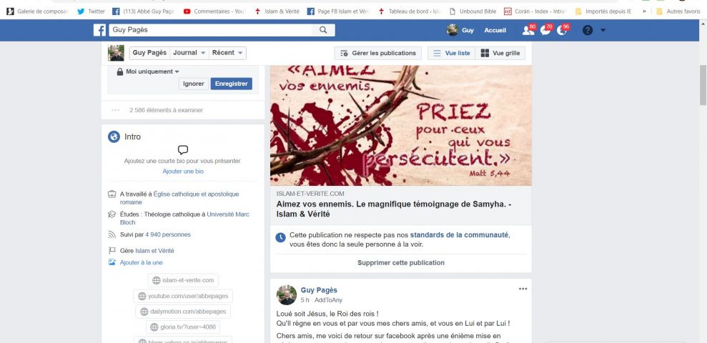Open Abbé Guy Pagès Facebook bookmark

pos(144,11)
